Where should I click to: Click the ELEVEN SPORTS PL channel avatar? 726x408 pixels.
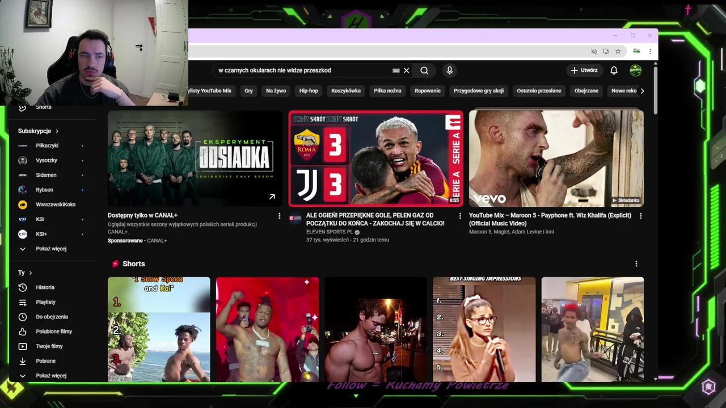coord(295,218)
